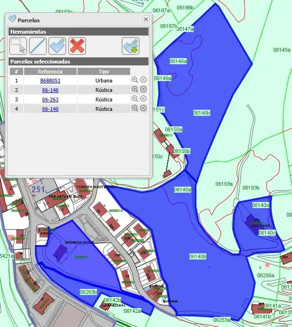Click the Referencia column header
Screen dimensions: 292x327
click(50, 71)
